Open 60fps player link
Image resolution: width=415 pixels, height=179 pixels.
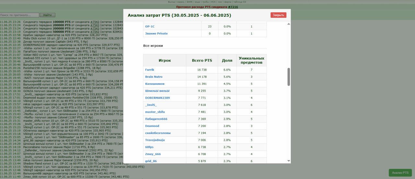click(149, 147)
